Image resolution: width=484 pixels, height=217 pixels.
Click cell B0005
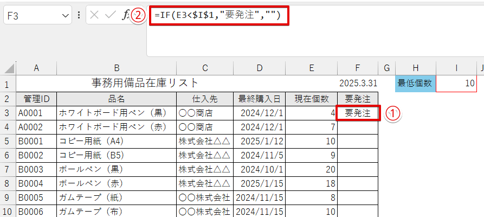36,197
